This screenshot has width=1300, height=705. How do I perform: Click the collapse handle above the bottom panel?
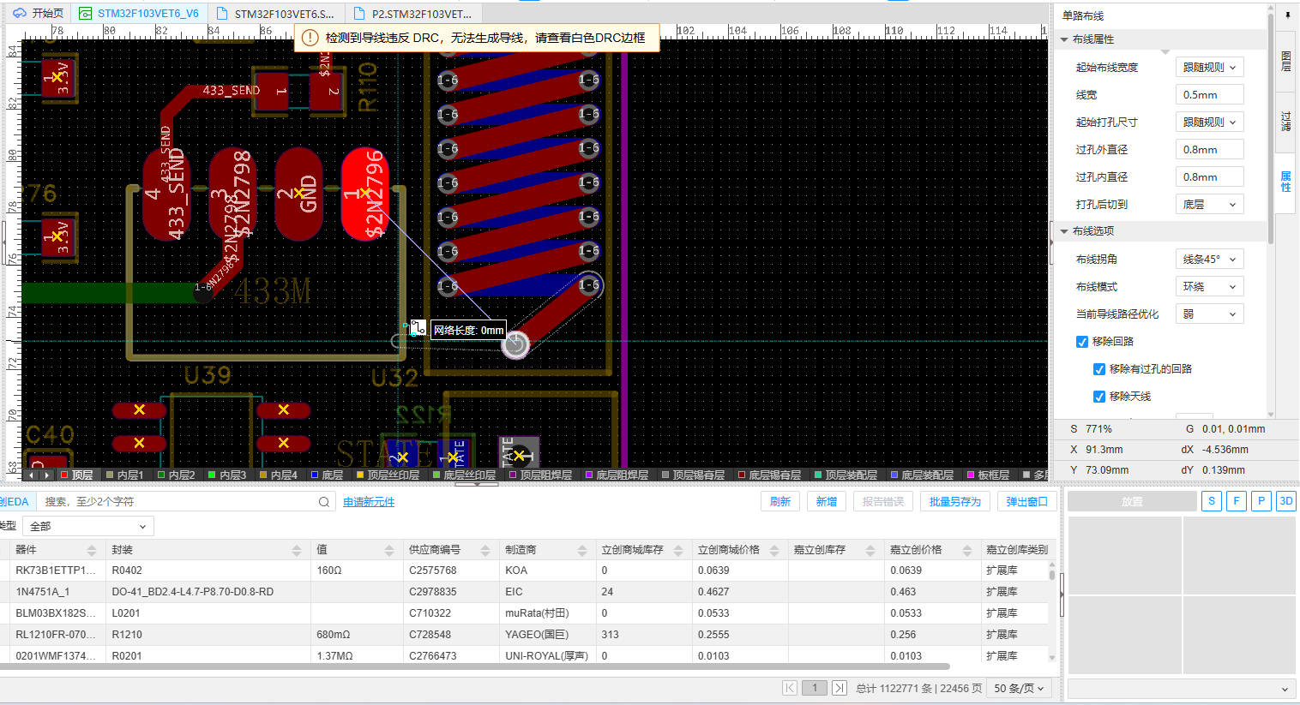[x=477, y=484]
